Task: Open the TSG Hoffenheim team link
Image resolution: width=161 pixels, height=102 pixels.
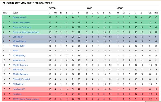Action: click(x=20, y=74)
